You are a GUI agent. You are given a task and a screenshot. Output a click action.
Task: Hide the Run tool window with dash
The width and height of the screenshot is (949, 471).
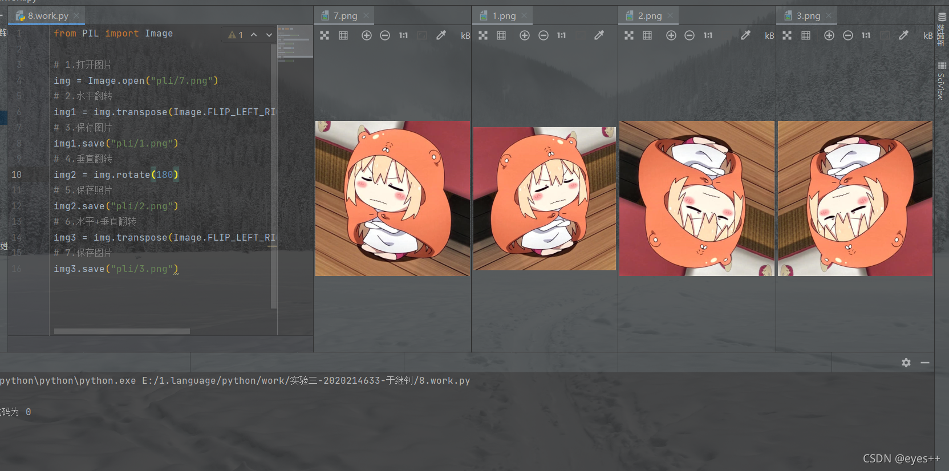coord(925,363)
